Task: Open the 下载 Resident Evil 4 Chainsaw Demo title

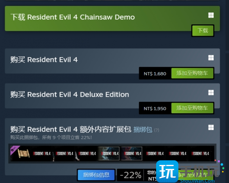Action: click(x=73, y=17)
